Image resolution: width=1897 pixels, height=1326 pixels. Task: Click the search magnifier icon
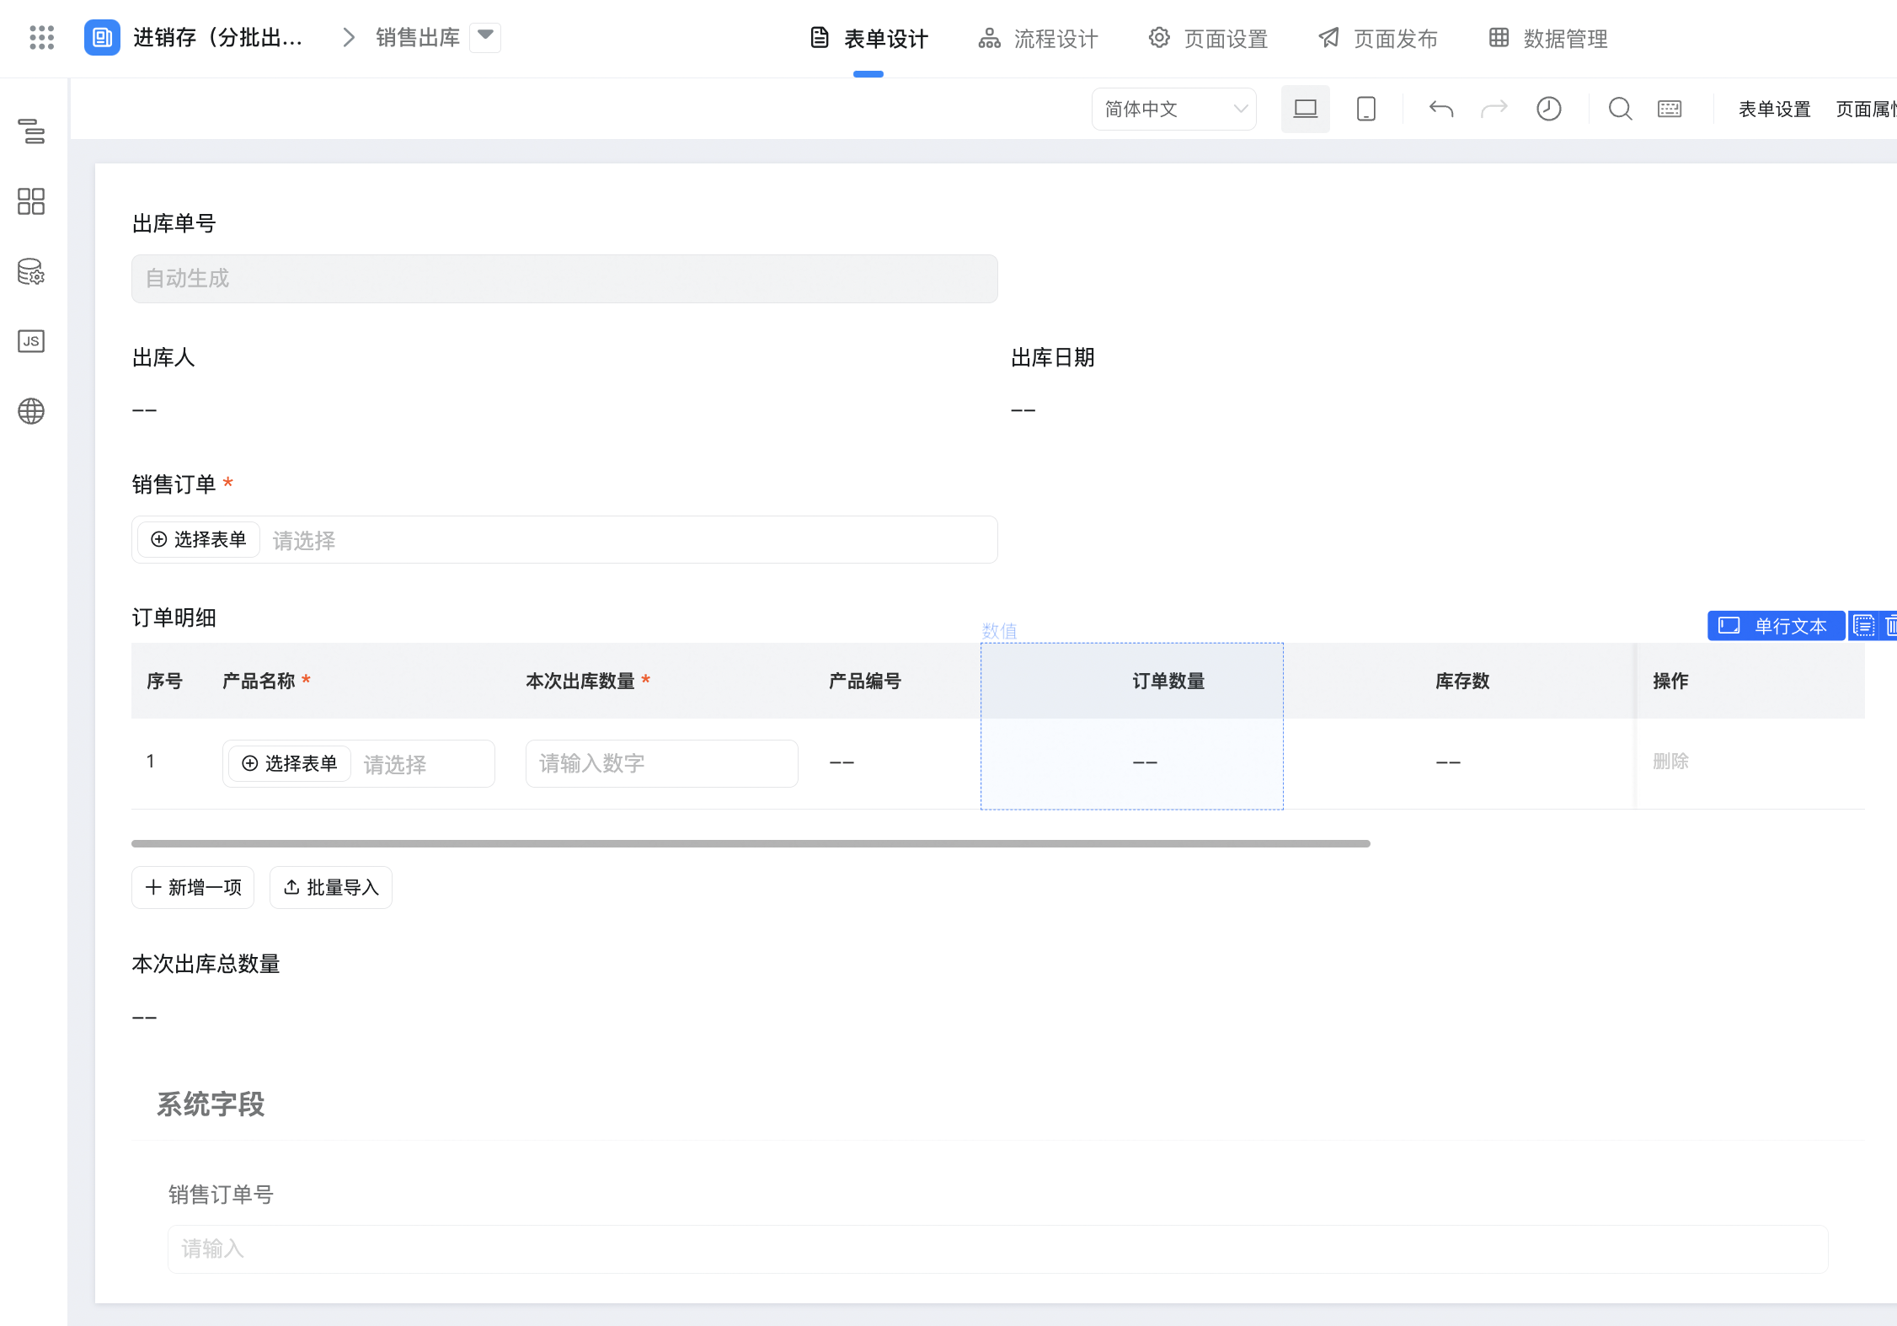1620,109
